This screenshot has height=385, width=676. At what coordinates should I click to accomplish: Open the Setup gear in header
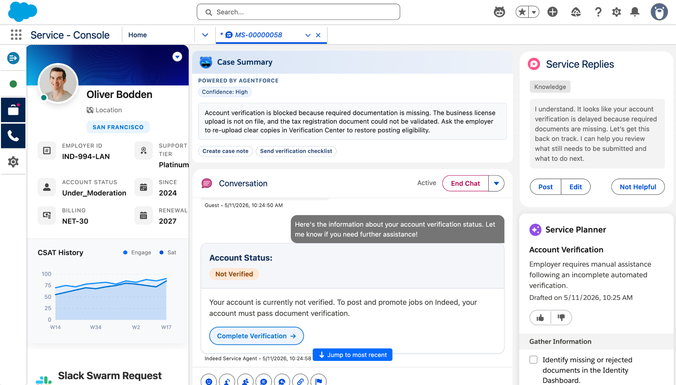point(616,12)
